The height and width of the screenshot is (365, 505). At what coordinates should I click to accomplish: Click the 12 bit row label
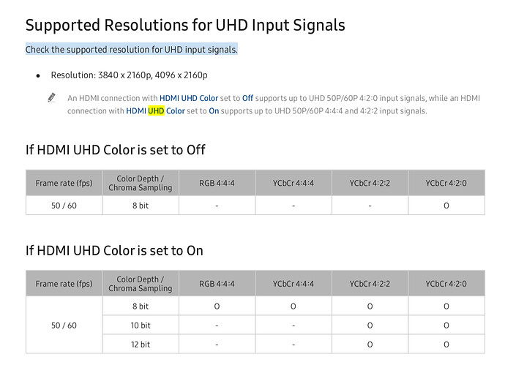tap(141, 345)
